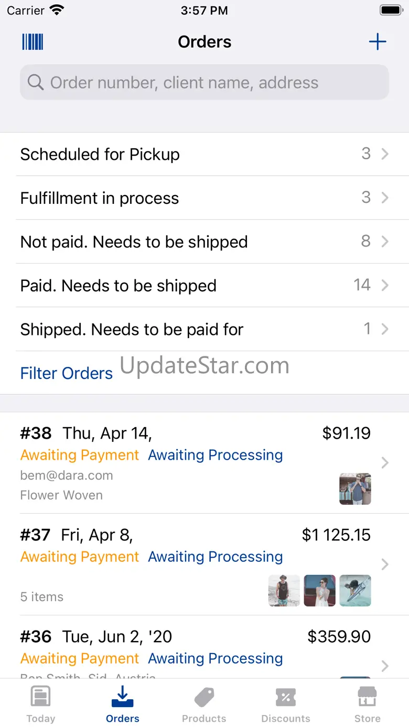The height and width of the screenshot is (727, 409).
Task: Open Not paid. Needs to be shipped
Action: pyautogui.click(x=134, y=242)
